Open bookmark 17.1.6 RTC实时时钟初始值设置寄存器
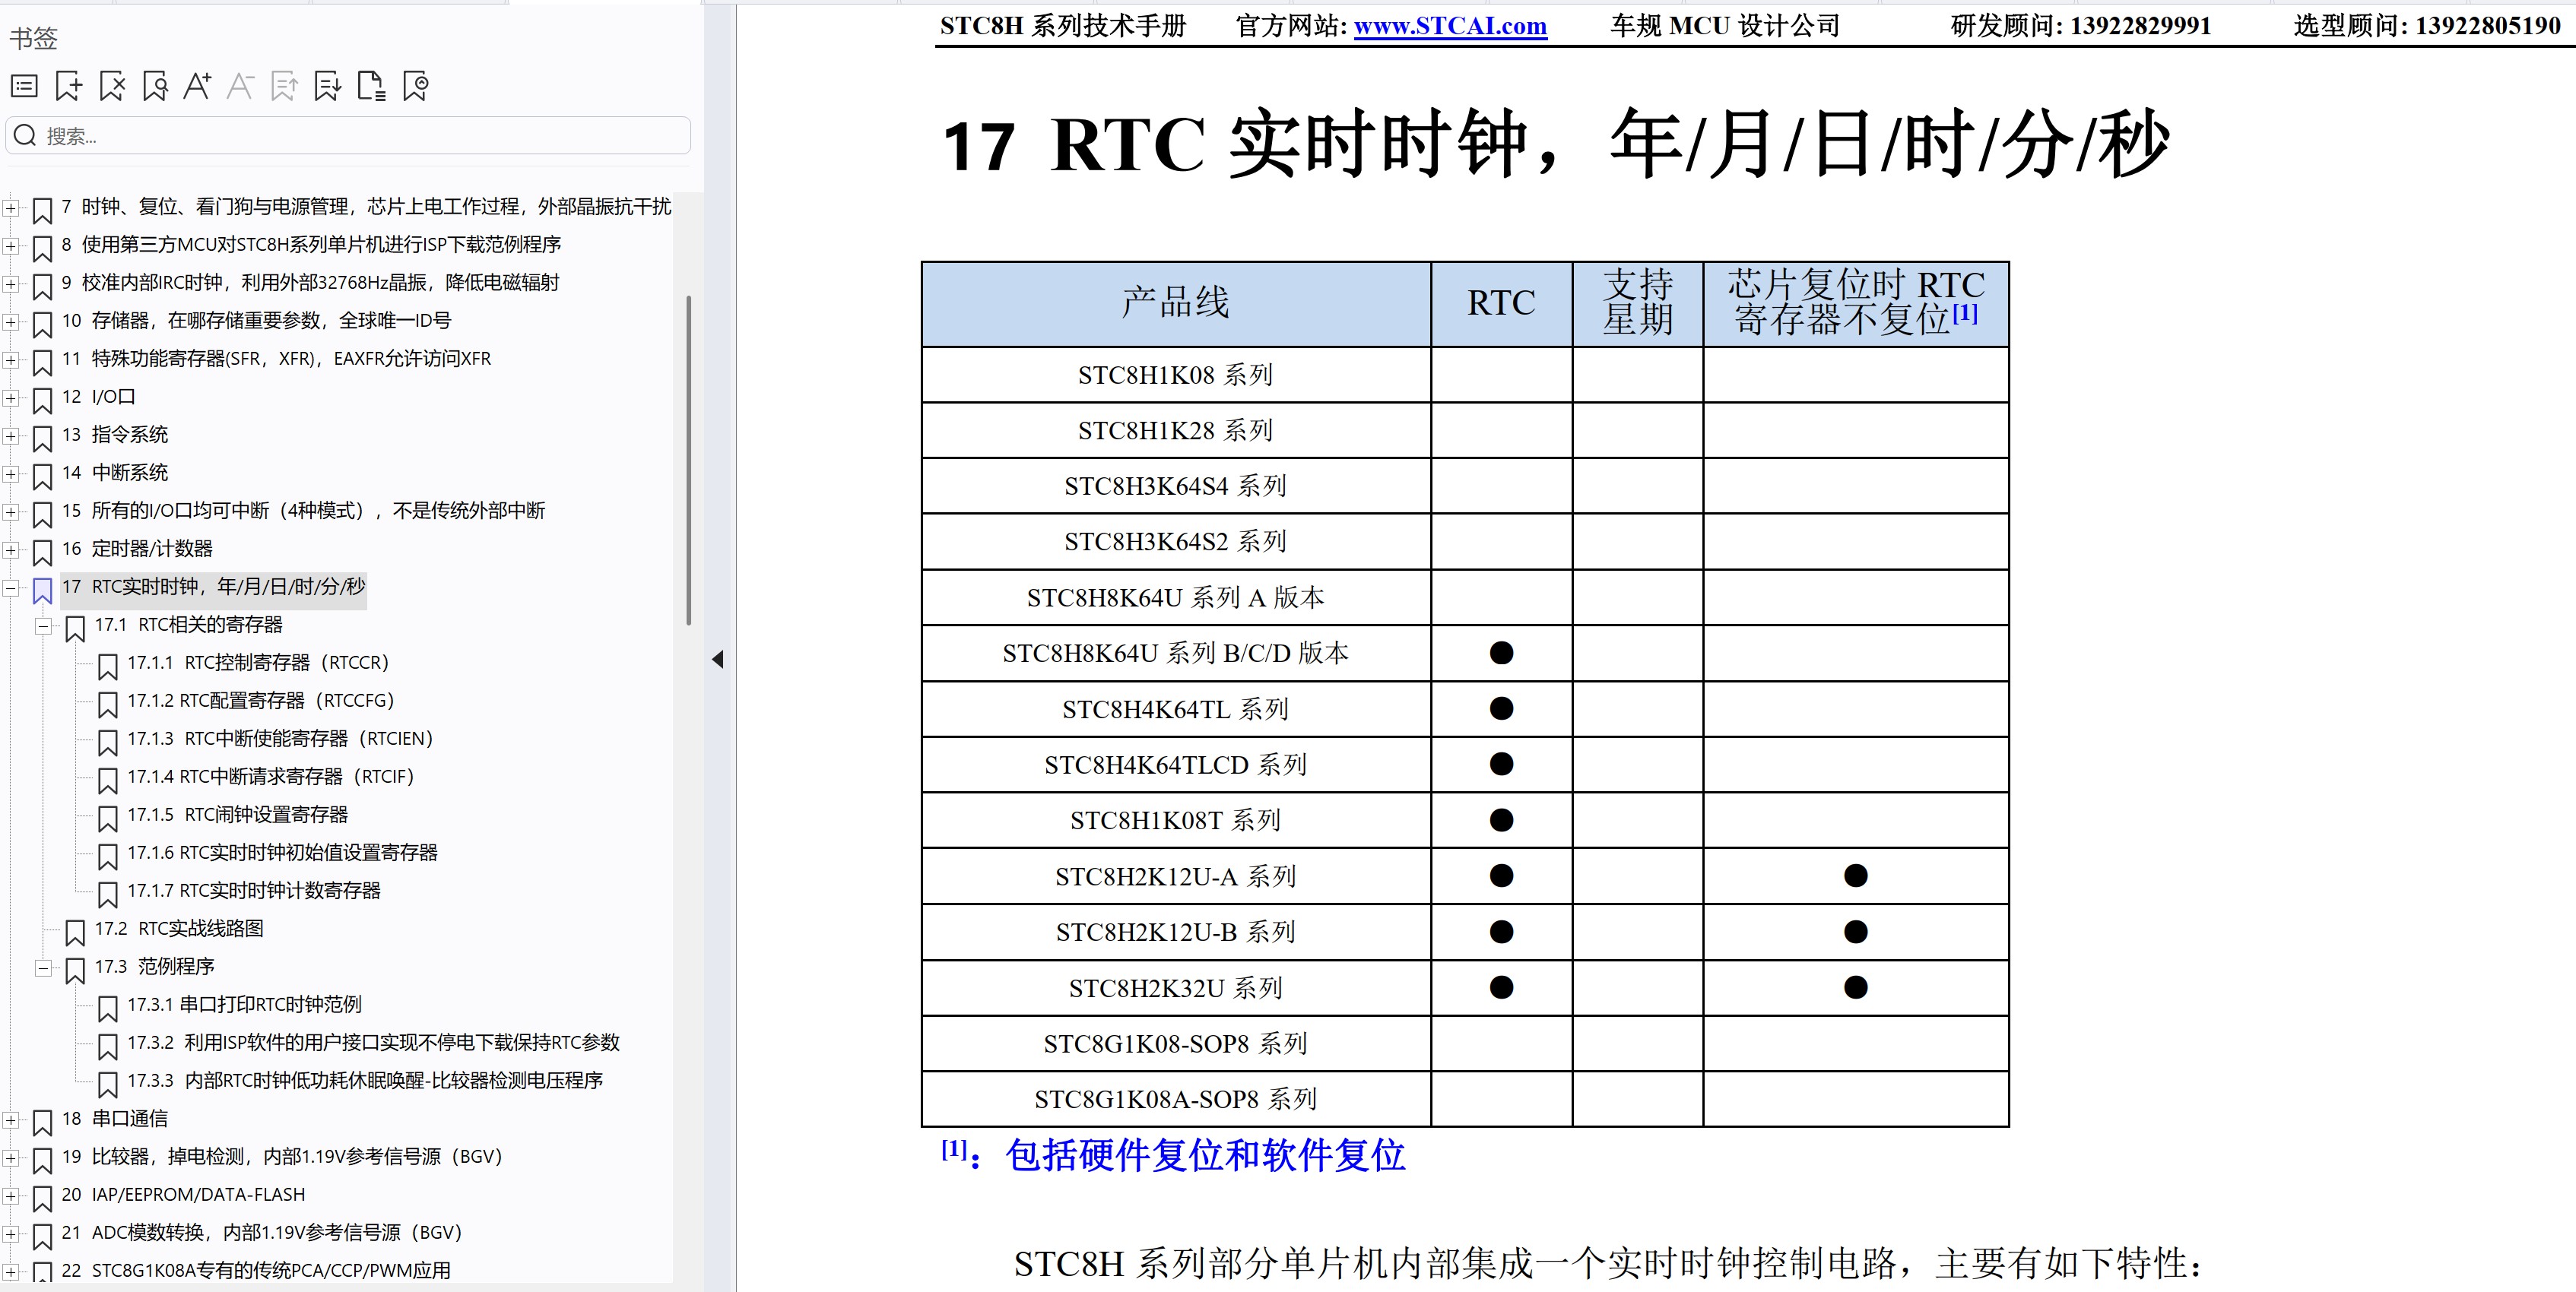This screenshot has width=2576, height=1292. tap(283, 853)
